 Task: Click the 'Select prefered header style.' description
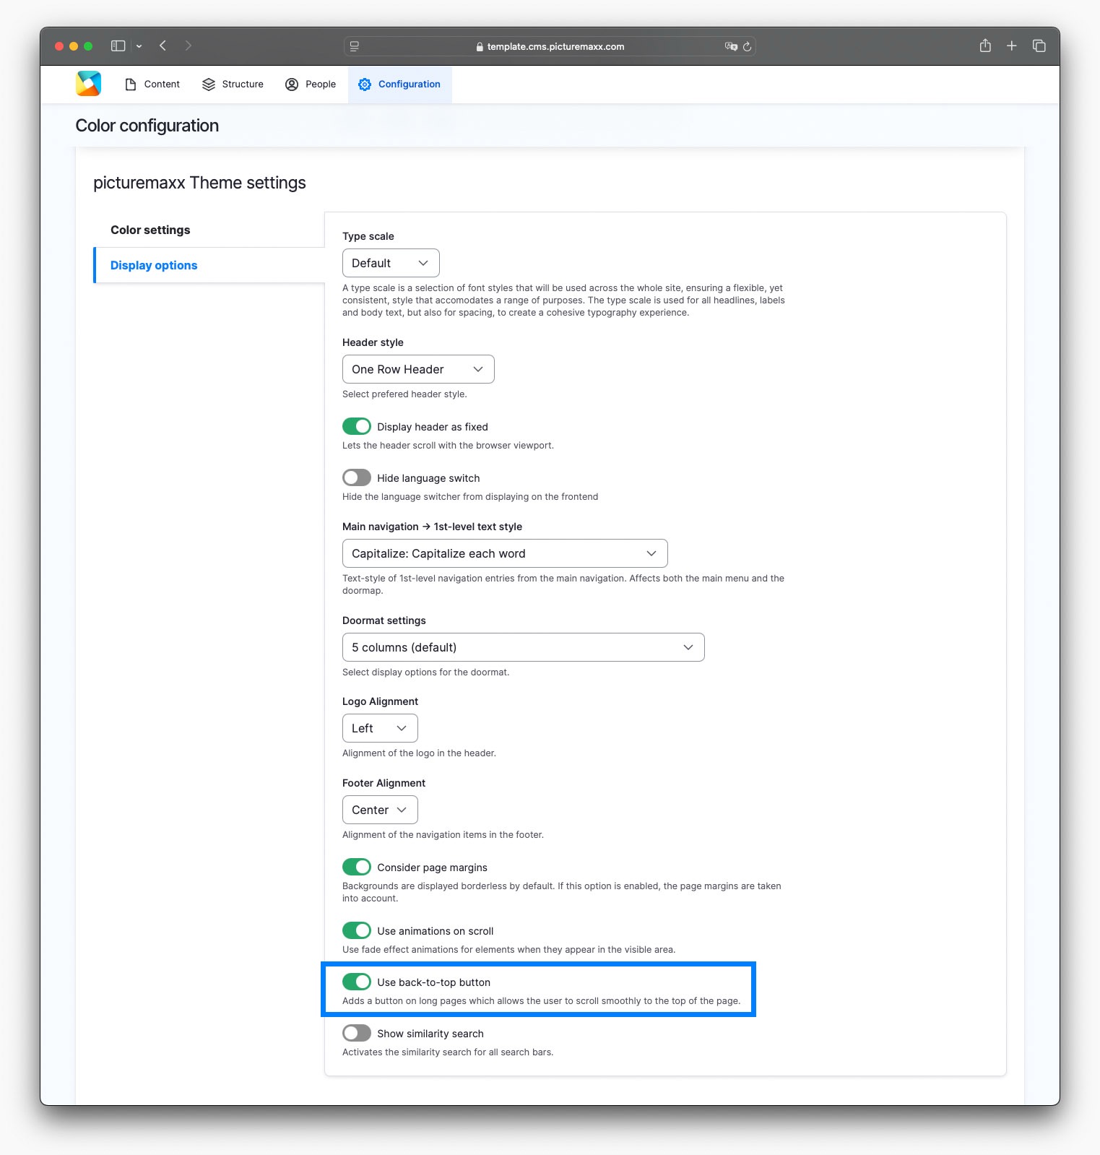[404, 394]
